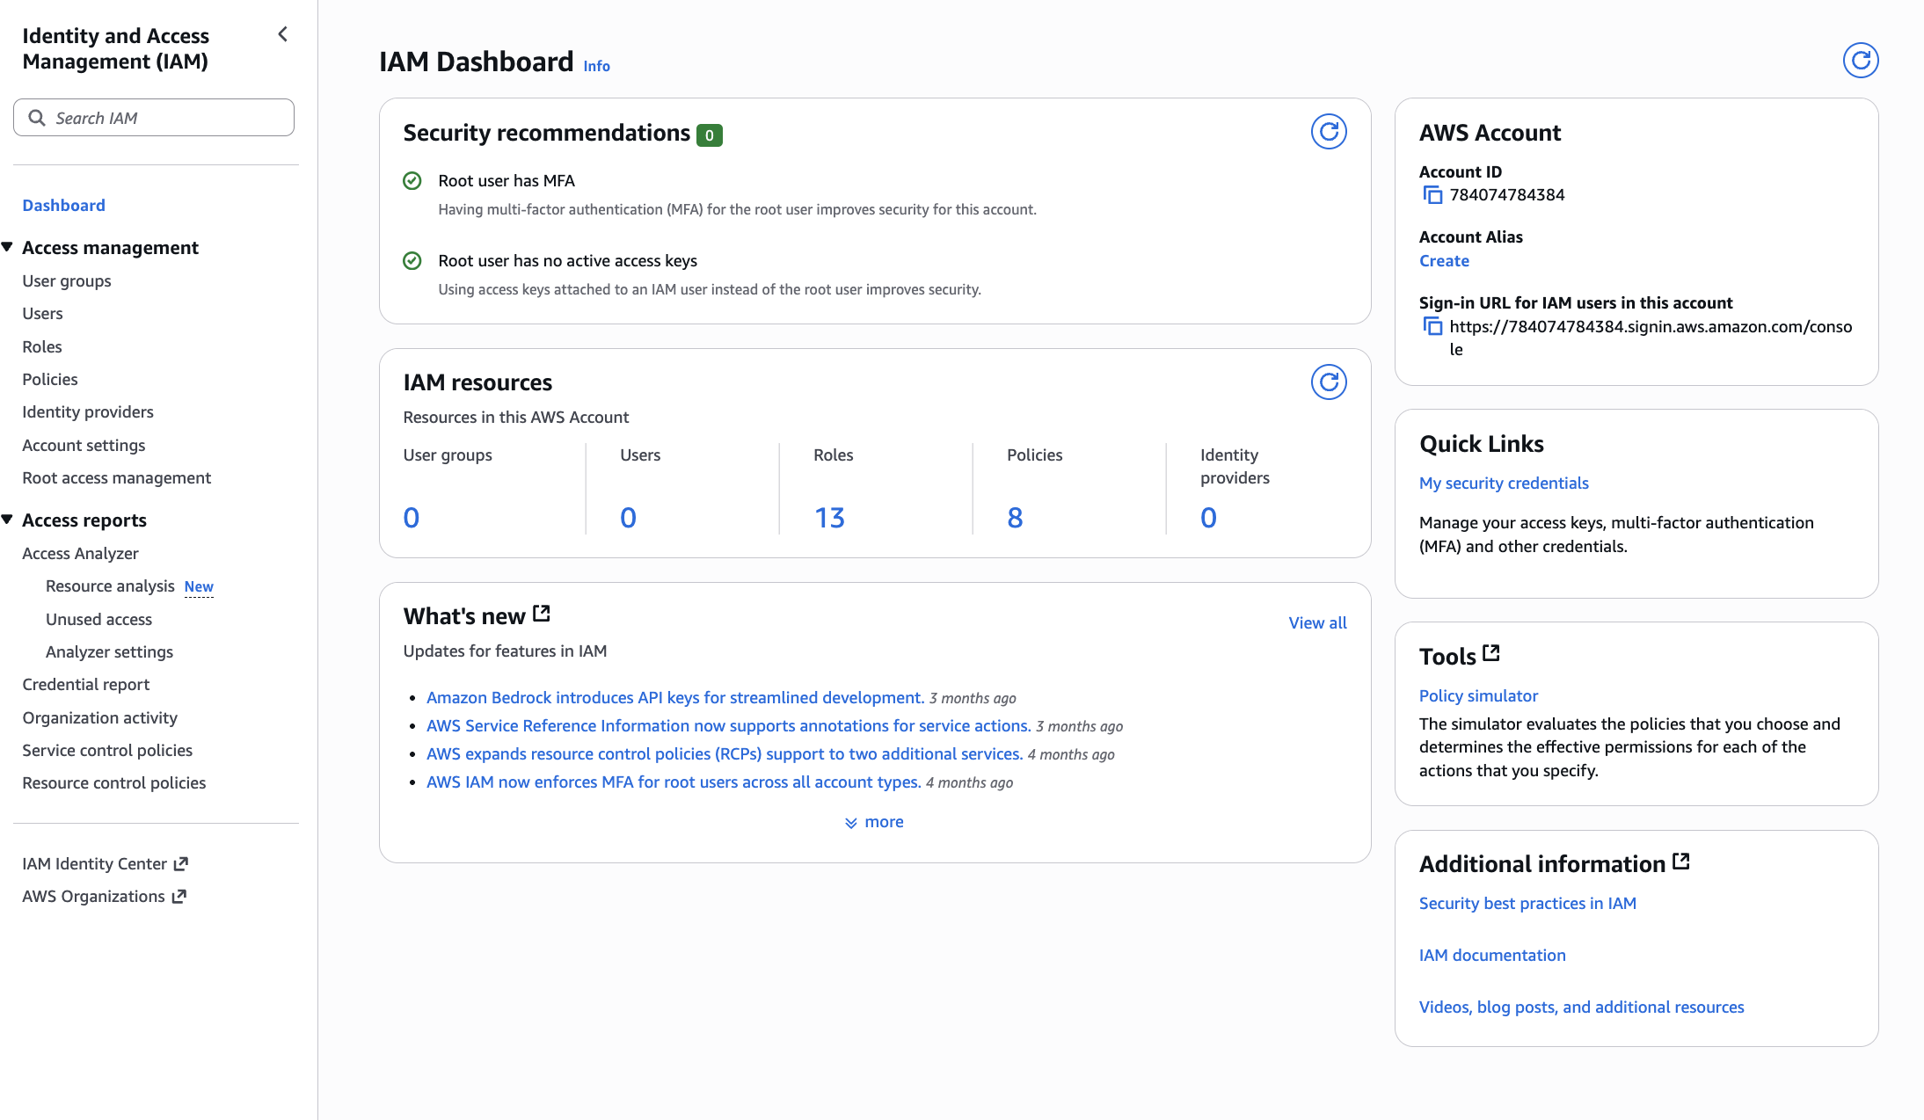Collapse the IAM sidebar with the chevron

point(283,34)
